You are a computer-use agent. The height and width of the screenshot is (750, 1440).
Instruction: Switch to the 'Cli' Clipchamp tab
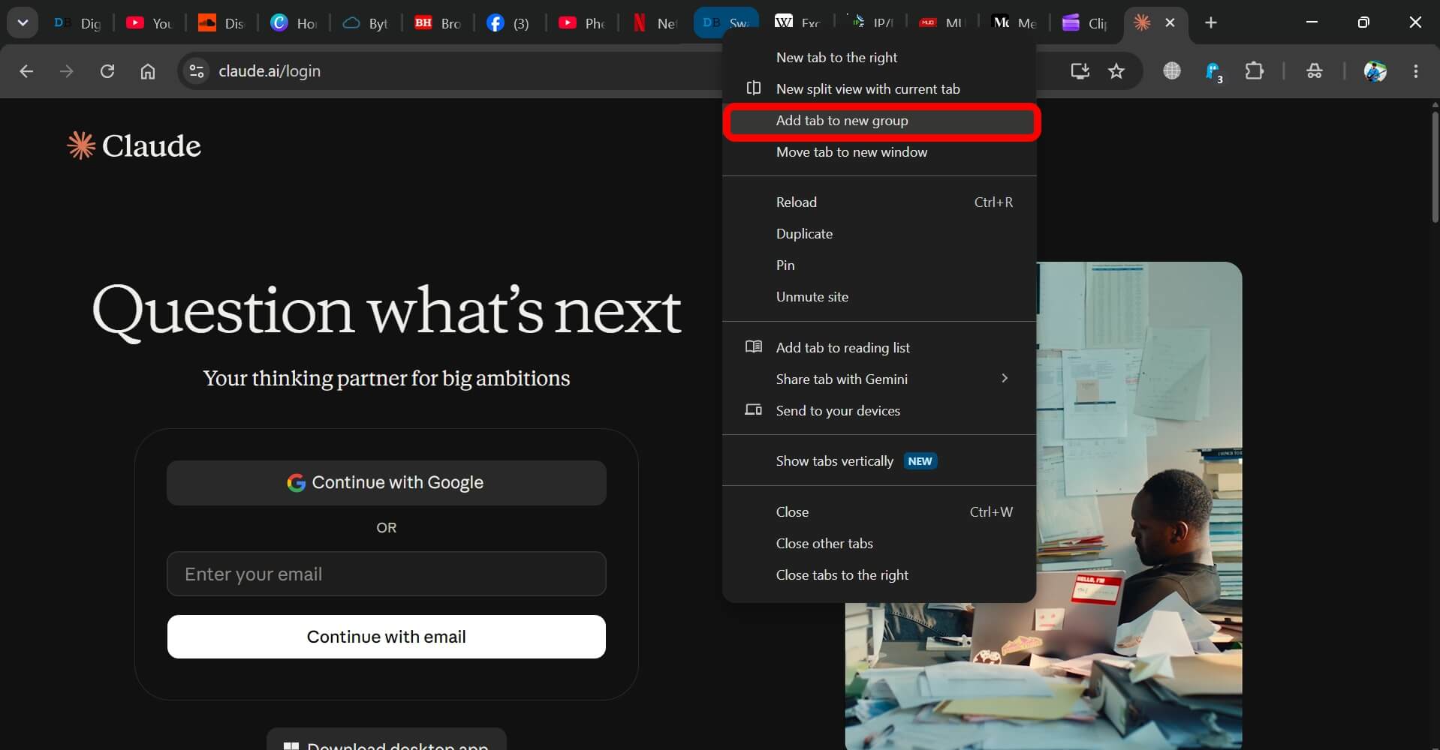[1086, 23]
